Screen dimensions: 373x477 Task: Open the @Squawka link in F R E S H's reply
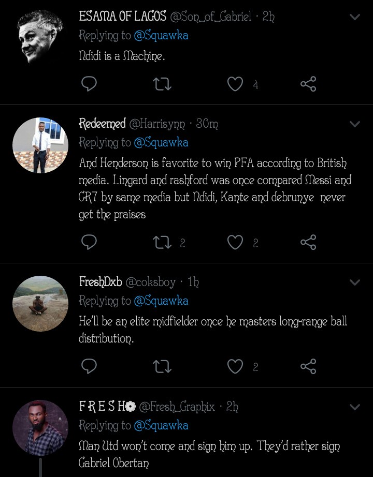pos(161,426)
